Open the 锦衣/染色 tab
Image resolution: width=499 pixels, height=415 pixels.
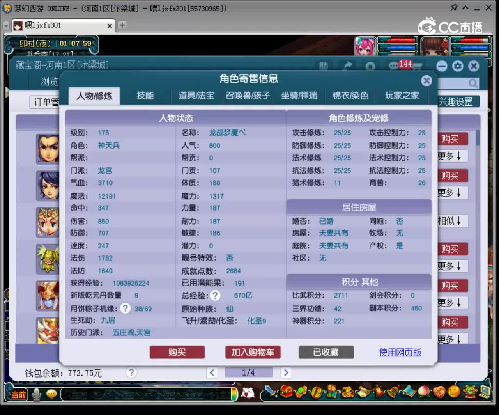pyautogui.click(x=350, y=96)
